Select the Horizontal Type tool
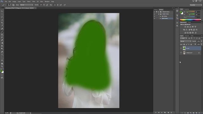 click(x=2, y=55)
